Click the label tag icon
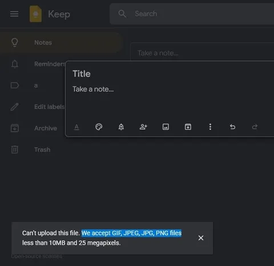The height and width of the screenshot is (266, 274). pos(15,85)
